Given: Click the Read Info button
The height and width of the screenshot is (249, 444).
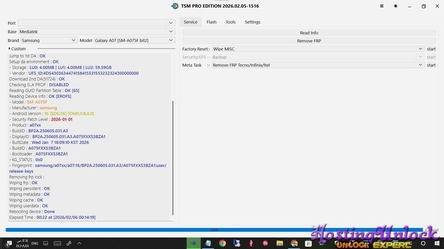Looking at the screenshot, I should coord(309,33).
